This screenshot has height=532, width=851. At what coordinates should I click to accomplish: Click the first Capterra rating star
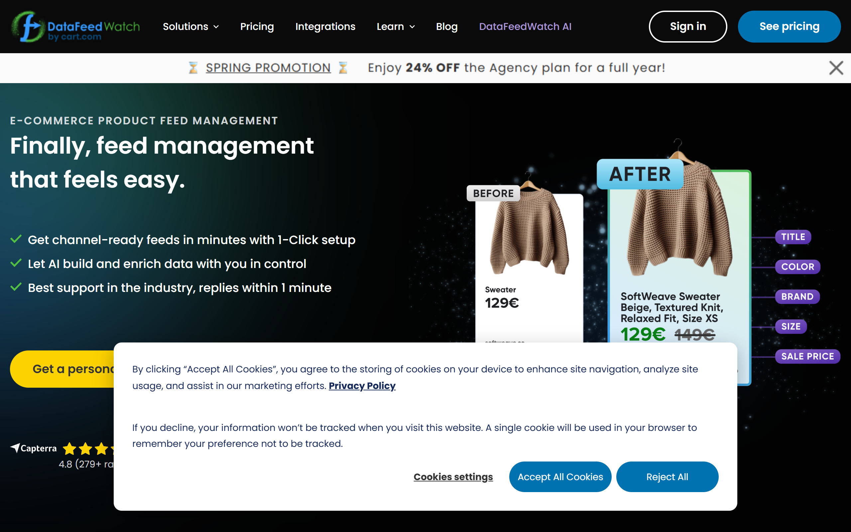click(69, 449)
